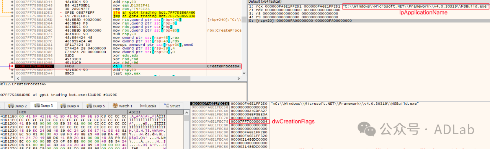Select the 'call rbx' instruction

122,66
